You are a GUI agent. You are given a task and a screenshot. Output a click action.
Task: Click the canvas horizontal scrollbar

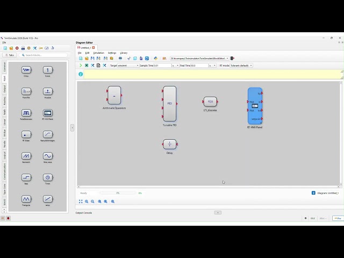pyautogui.click(x=209, y=187)
